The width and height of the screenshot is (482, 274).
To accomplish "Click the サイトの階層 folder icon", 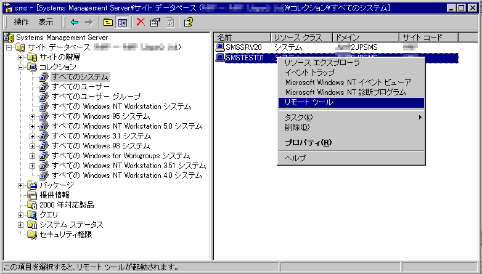I will coord(32,57).
